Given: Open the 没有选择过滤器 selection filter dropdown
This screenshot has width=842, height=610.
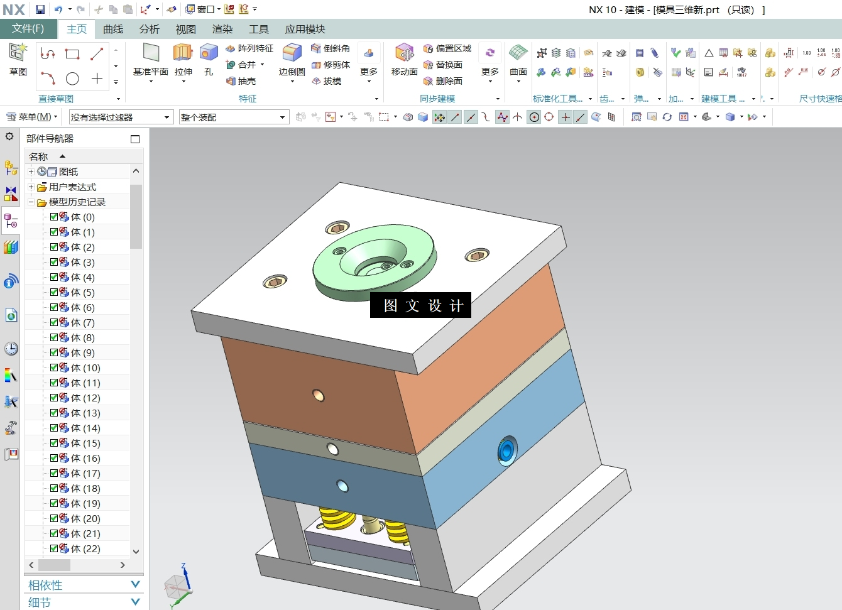Looking at the screenshot, I should tap(121, 117).
